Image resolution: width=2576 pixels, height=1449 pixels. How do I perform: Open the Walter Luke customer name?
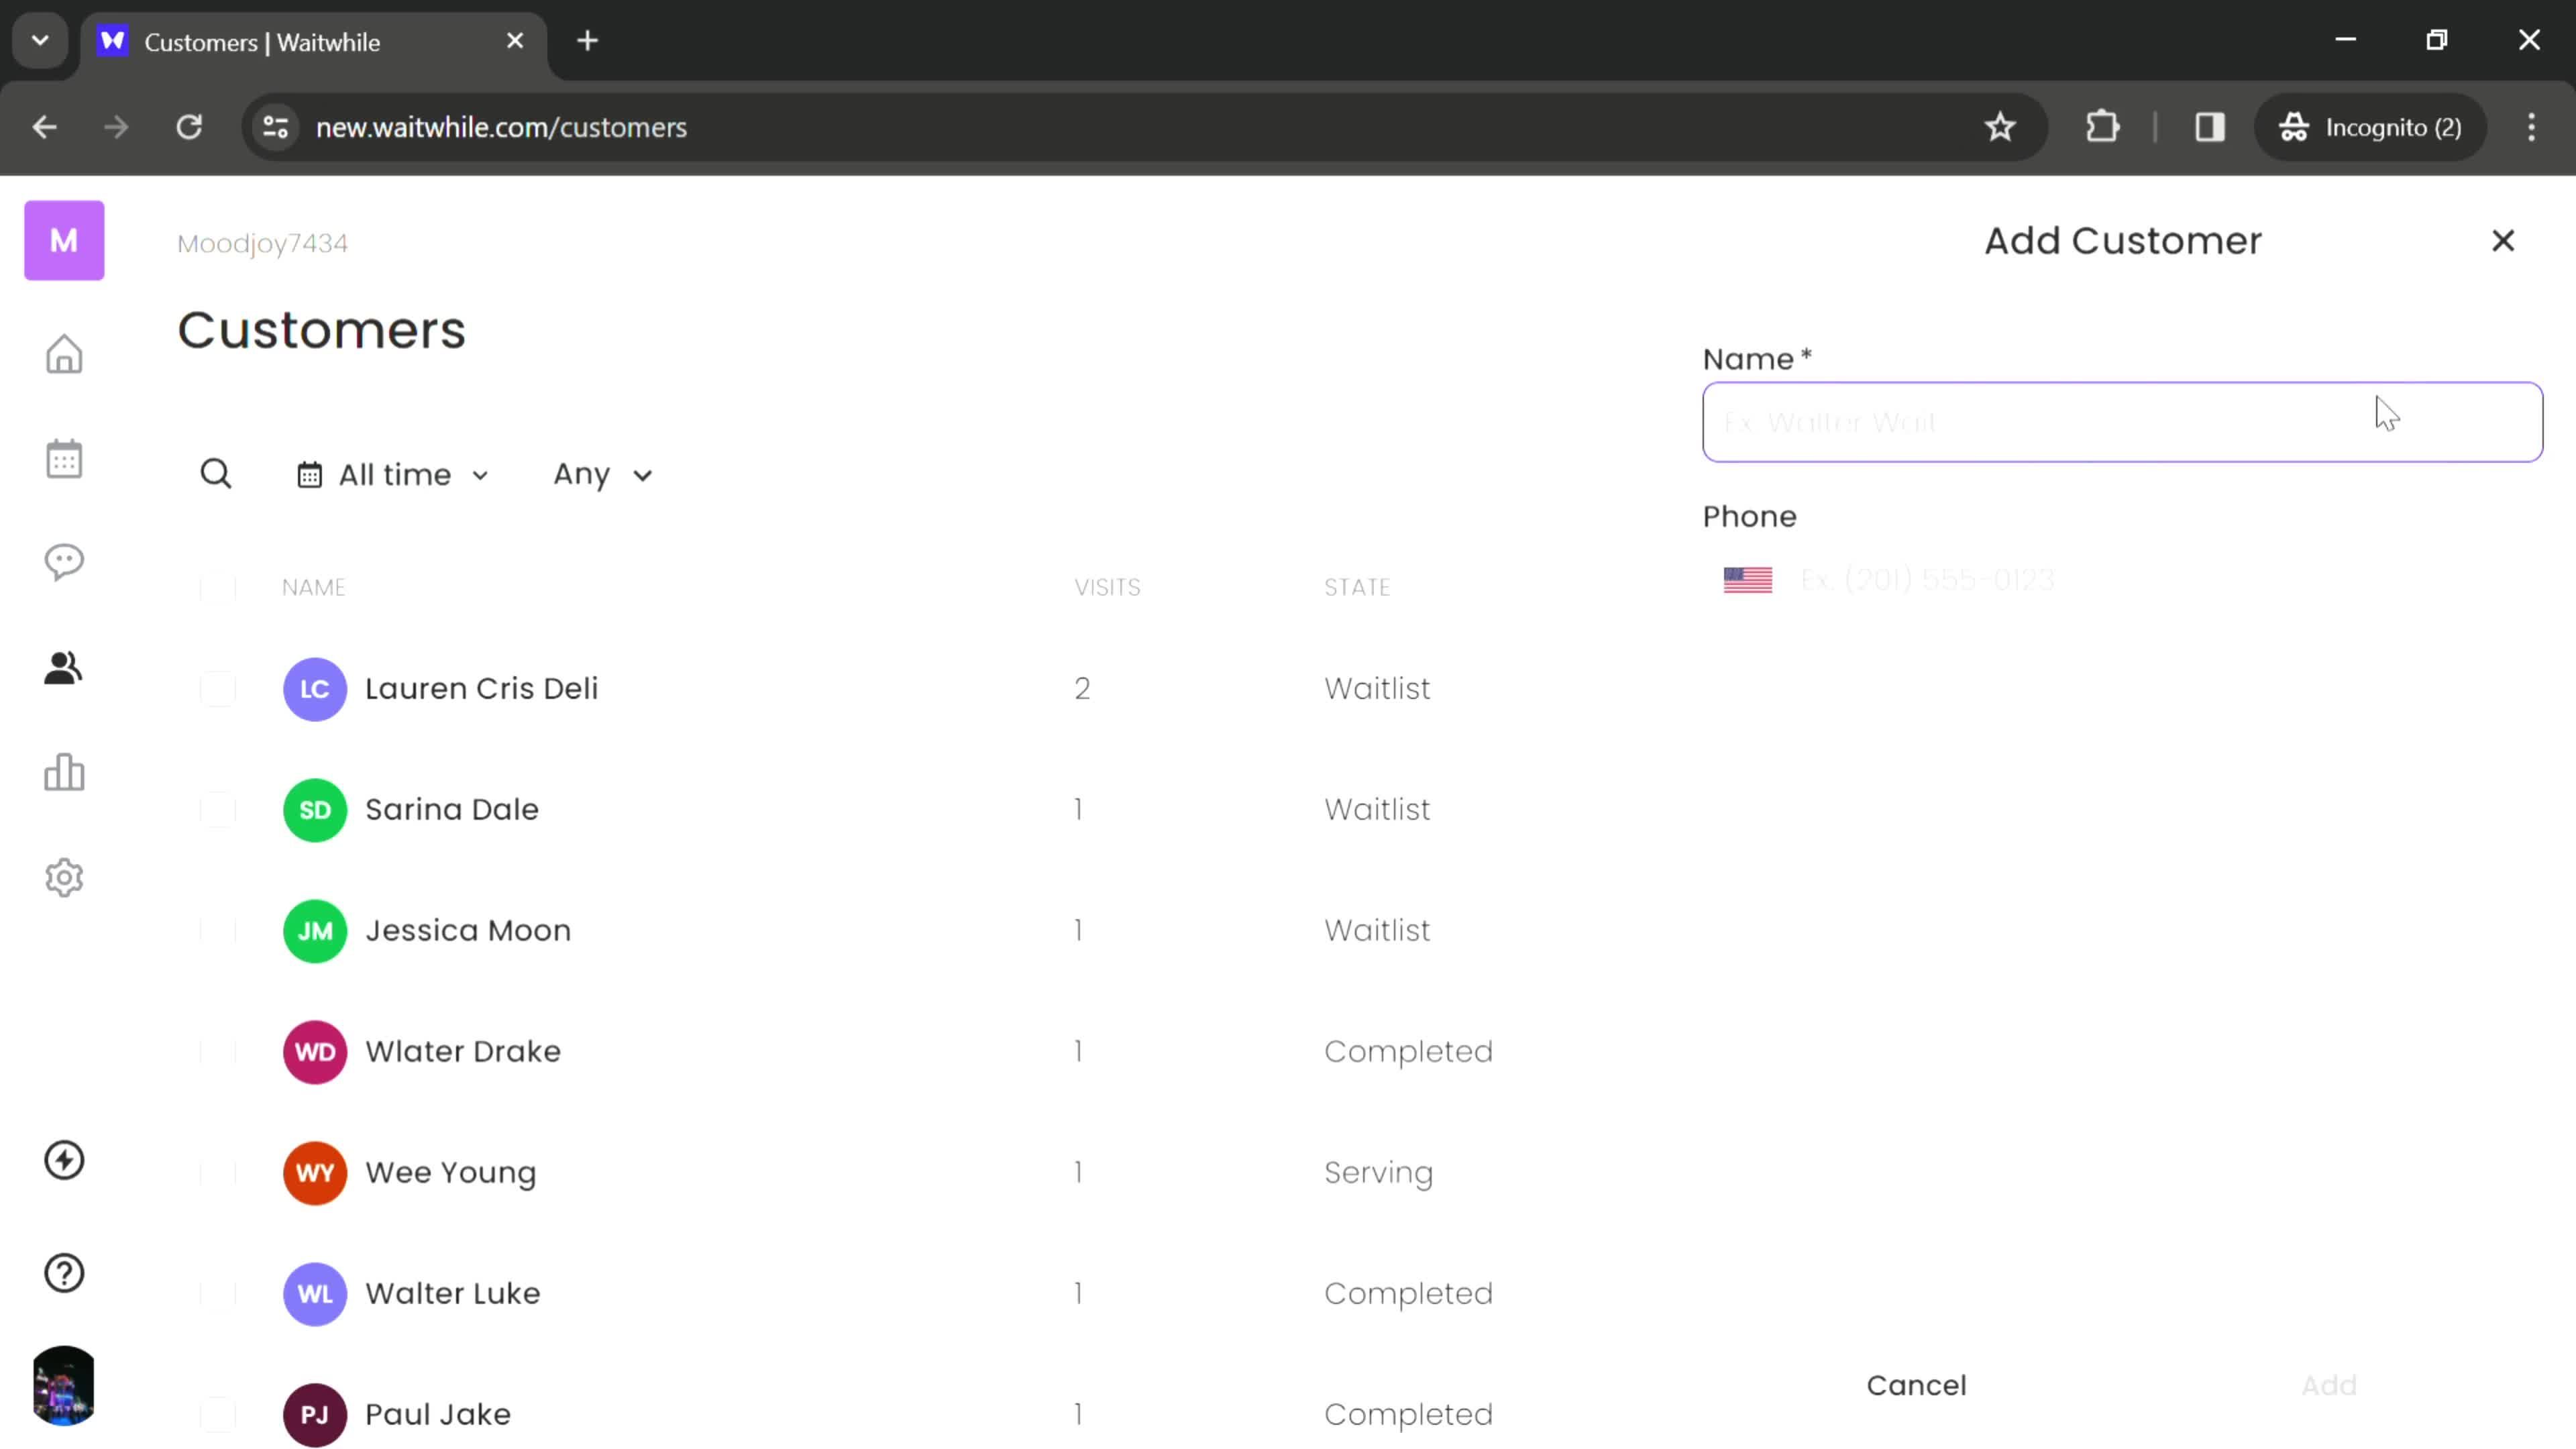point(453,1294)
